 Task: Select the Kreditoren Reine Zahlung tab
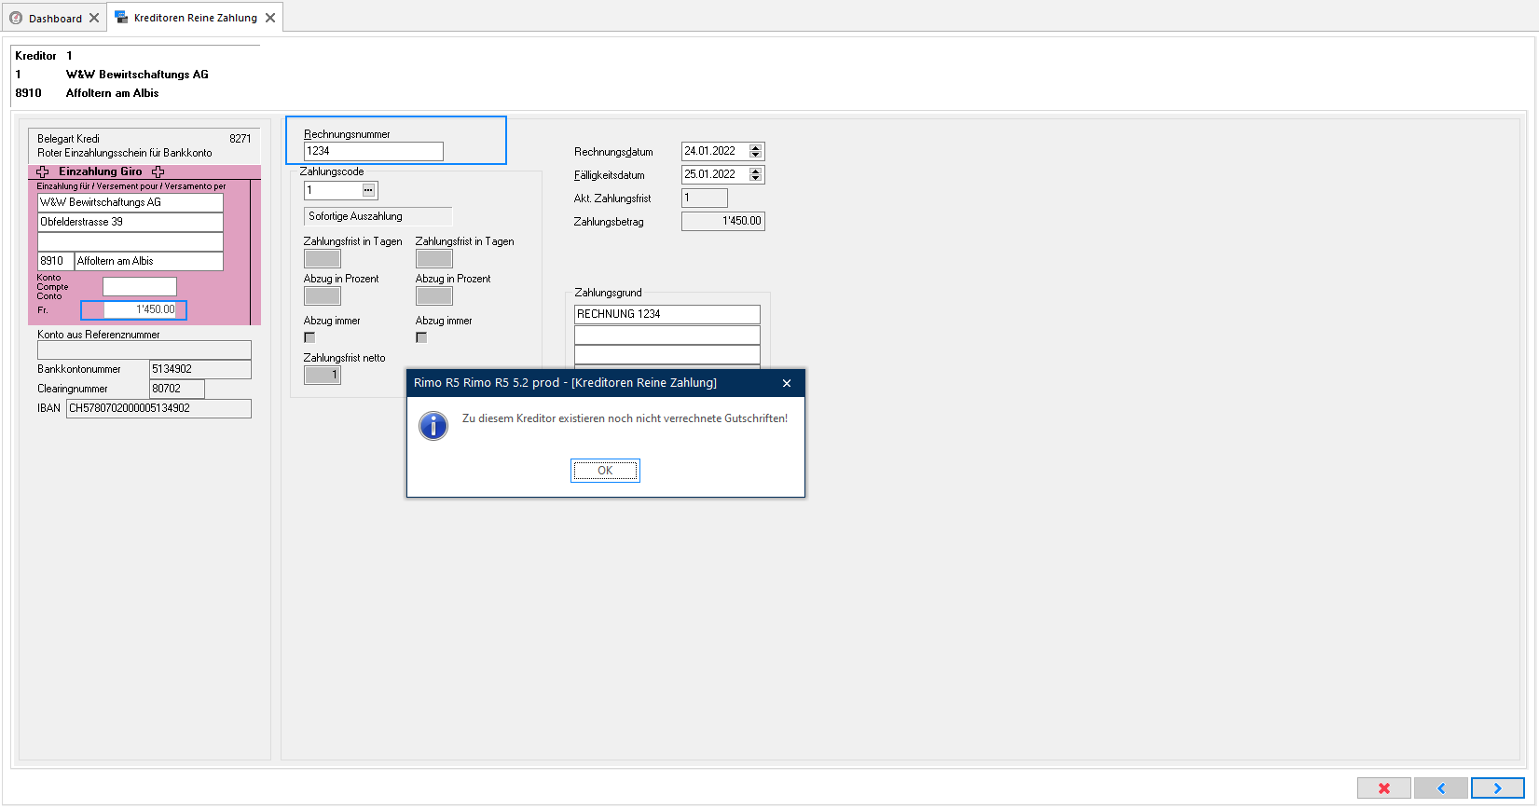(195, 18)
